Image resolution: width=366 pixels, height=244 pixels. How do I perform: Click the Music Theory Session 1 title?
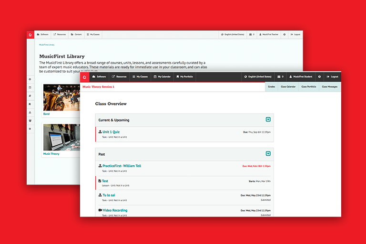(98, 87)
